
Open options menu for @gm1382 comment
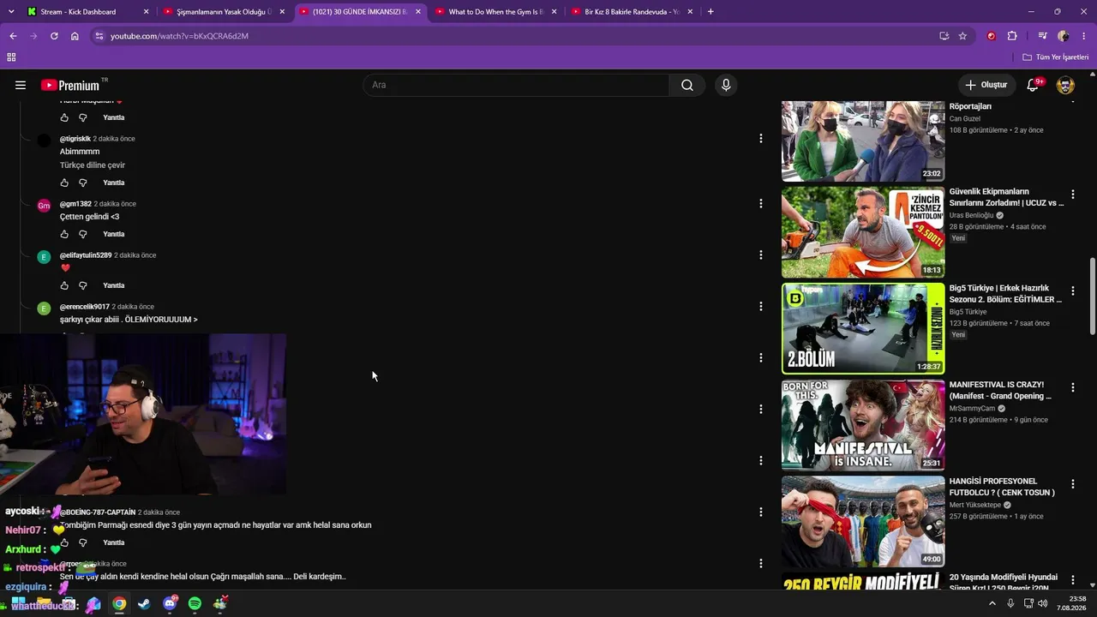coord(760,203)
